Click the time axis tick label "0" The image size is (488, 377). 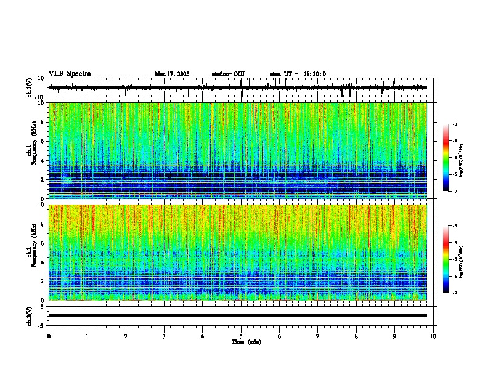[x=49, y=336]
